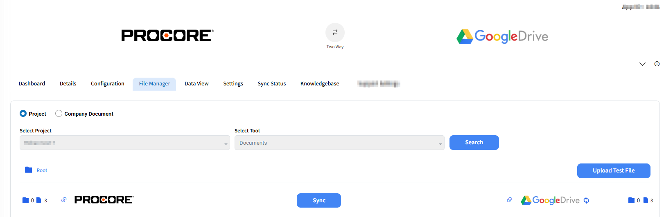Open the Select Tool dropdown showing Documents
Screen dimensions: 664x217
(x=339, y=143)
